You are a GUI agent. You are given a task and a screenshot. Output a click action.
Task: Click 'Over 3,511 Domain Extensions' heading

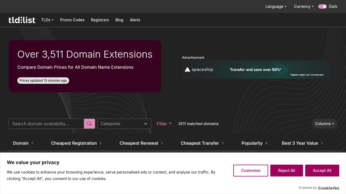pos(85,54)
